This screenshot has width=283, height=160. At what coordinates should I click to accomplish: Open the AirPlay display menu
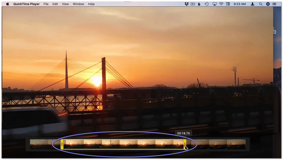(x=214, y=4)
